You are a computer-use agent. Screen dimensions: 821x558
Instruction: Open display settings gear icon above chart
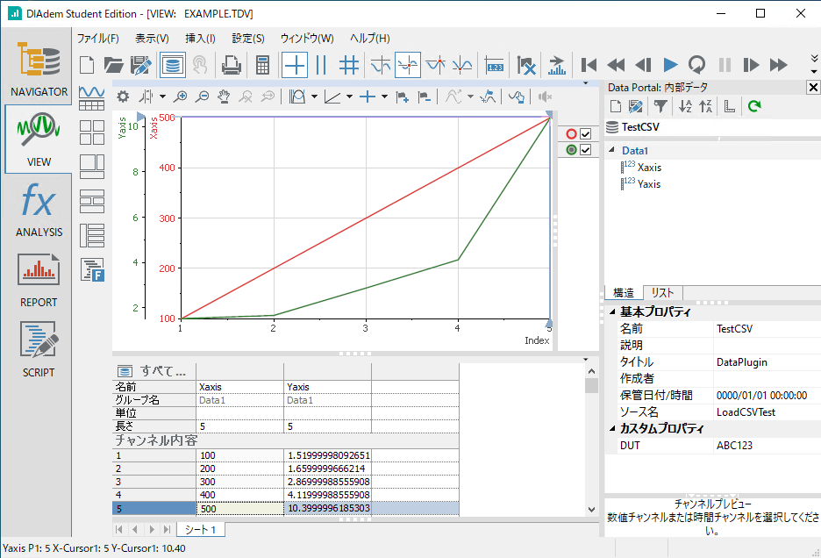click(x=123, y=97)
